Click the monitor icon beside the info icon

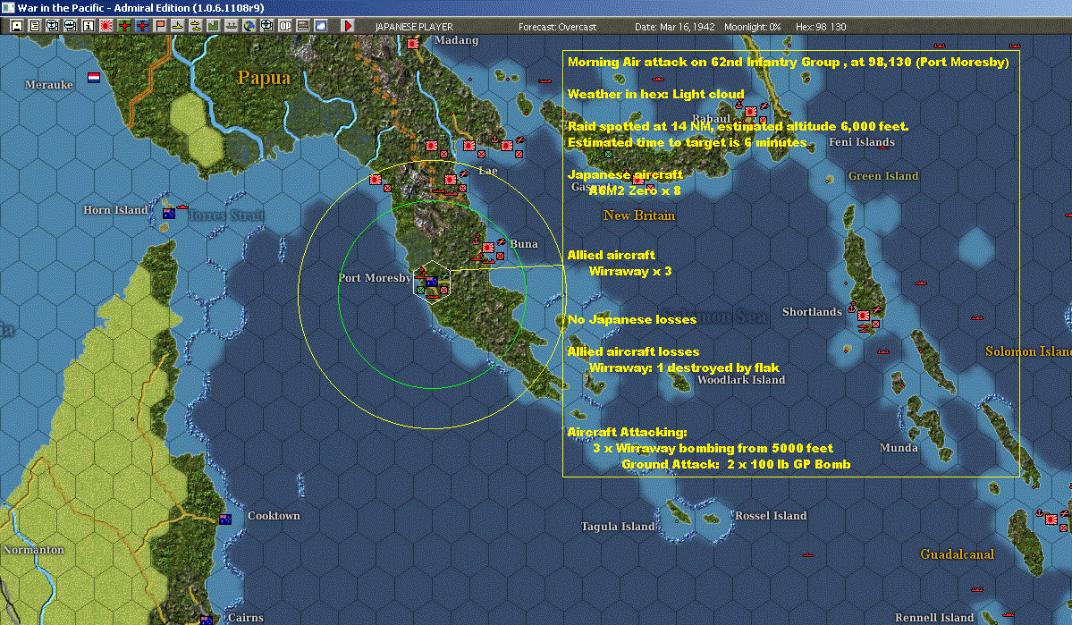click(71, 26)
